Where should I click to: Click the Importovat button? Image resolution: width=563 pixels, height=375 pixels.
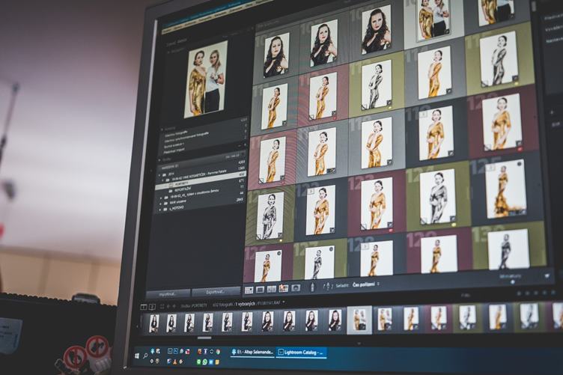(x=168, y=294)
